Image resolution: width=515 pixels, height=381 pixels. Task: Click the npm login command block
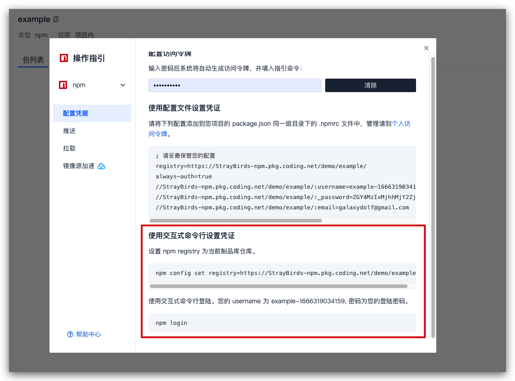pyautogui.click(x=282, y=323)
